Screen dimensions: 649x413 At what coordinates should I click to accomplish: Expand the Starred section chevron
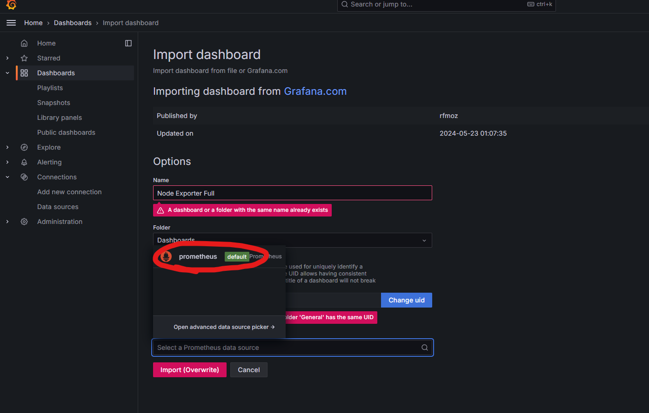click(7, 58)
